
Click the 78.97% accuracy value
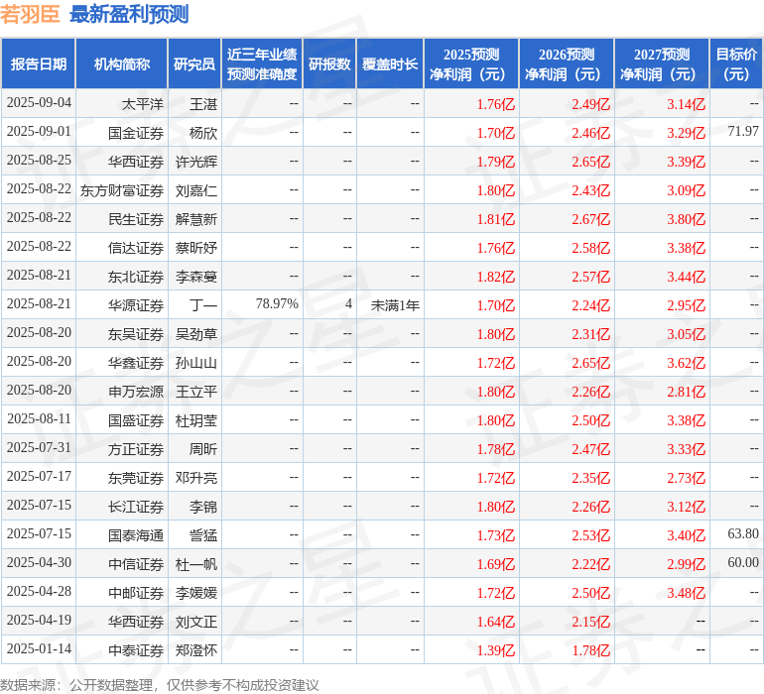tap(277, 304)
